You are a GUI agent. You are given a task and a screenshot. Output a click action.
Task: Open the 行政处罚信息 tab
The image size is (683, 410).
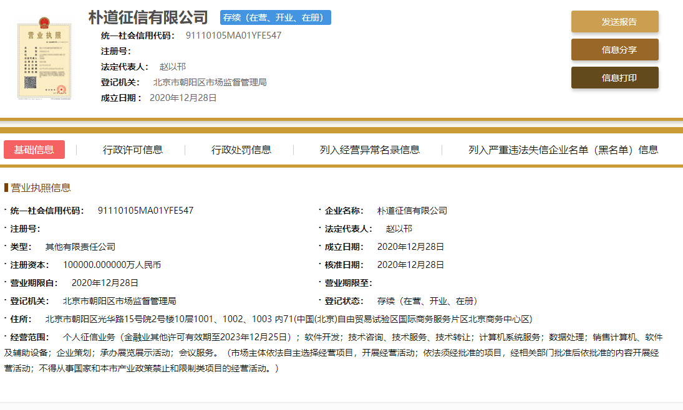[x=241, y=150]
